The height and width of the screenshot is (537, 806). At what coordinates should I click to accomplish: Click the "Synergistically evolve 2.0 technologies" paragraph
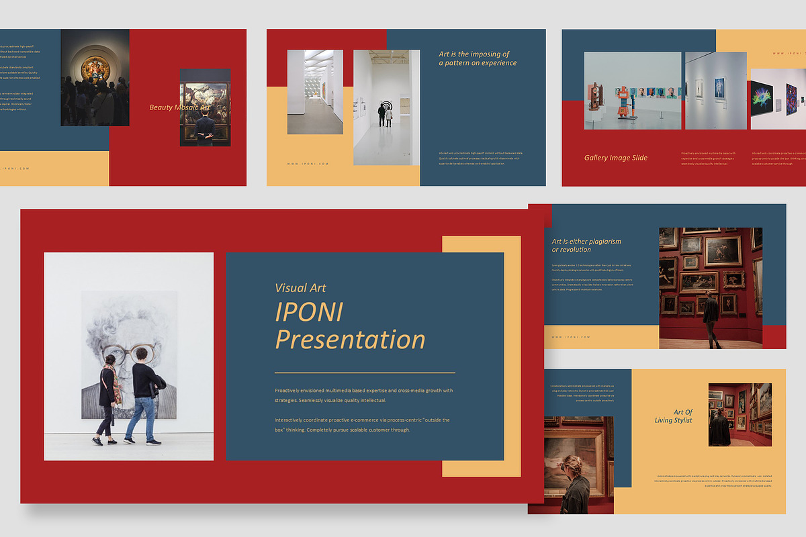(592, 268)
